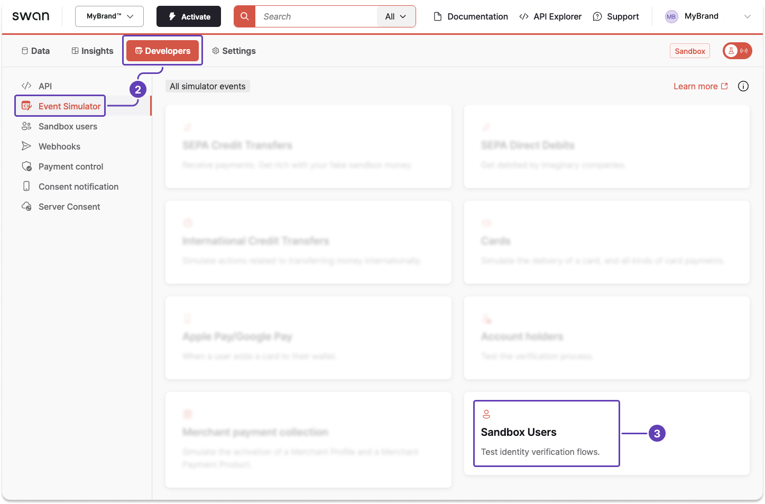
Task: Follow the Learn more link
Action: [695, 86]
